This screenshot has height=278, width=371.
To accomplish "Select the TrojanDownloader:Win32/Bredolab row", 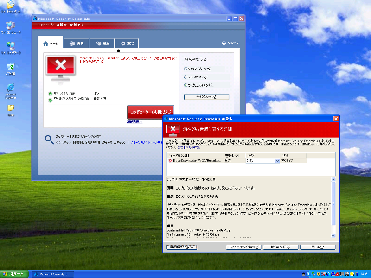I will pos(237,161).
